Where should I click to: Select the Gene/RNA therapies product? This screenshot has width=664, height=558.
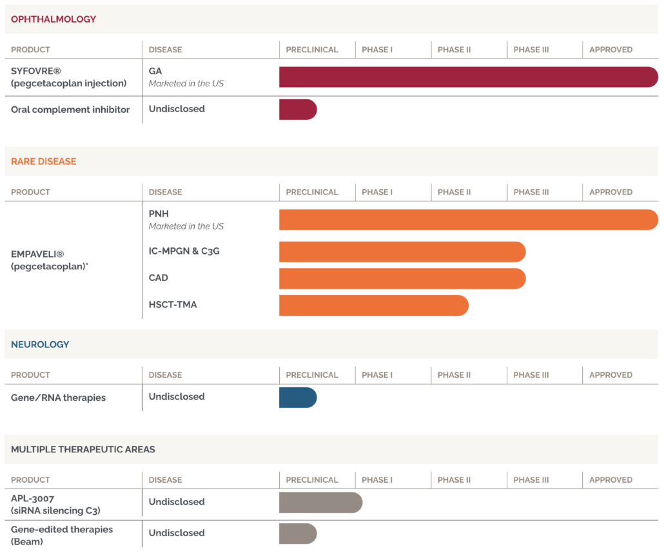(59, 398)
